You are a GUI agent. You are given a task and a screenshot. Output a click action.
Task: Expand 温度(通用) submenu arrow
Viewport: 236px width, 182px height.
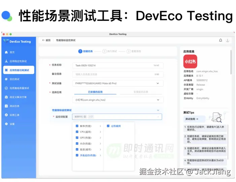[x=100, y=149]
